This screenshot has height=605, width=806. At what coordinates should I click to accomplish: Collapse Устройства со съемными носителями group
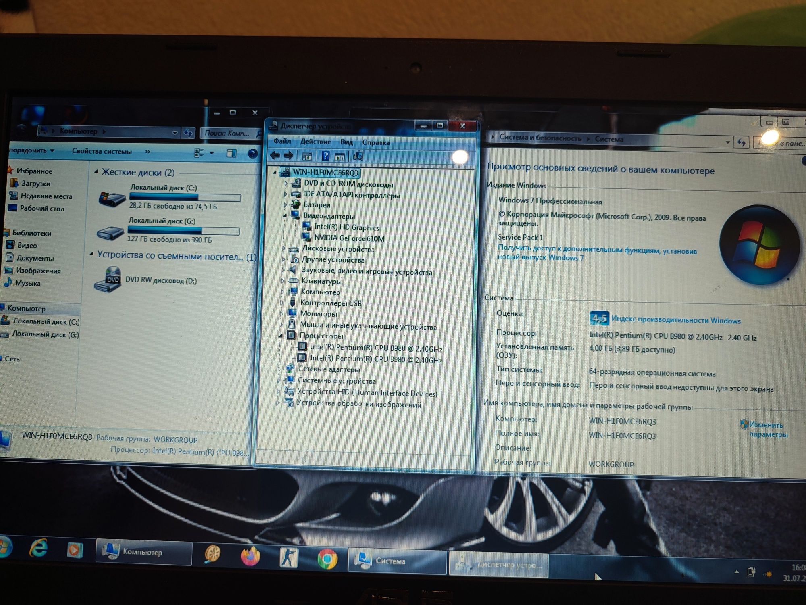pos(91,254)
